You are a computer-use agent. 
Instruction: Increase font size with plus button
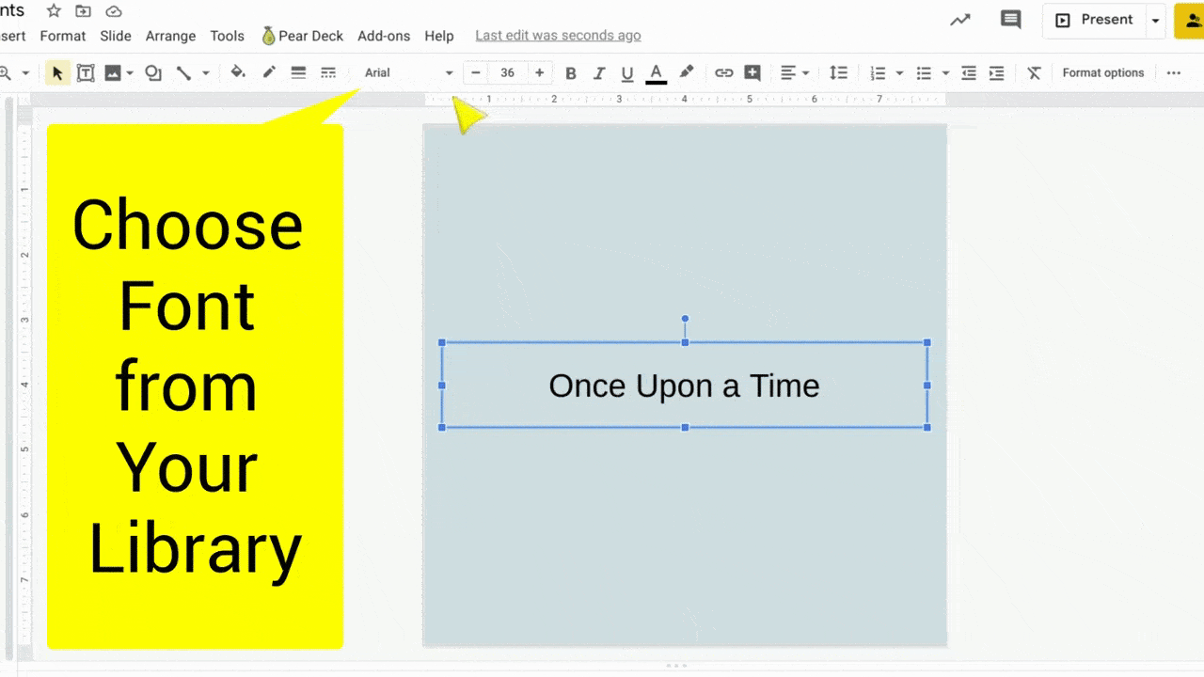tap(539, 72)
